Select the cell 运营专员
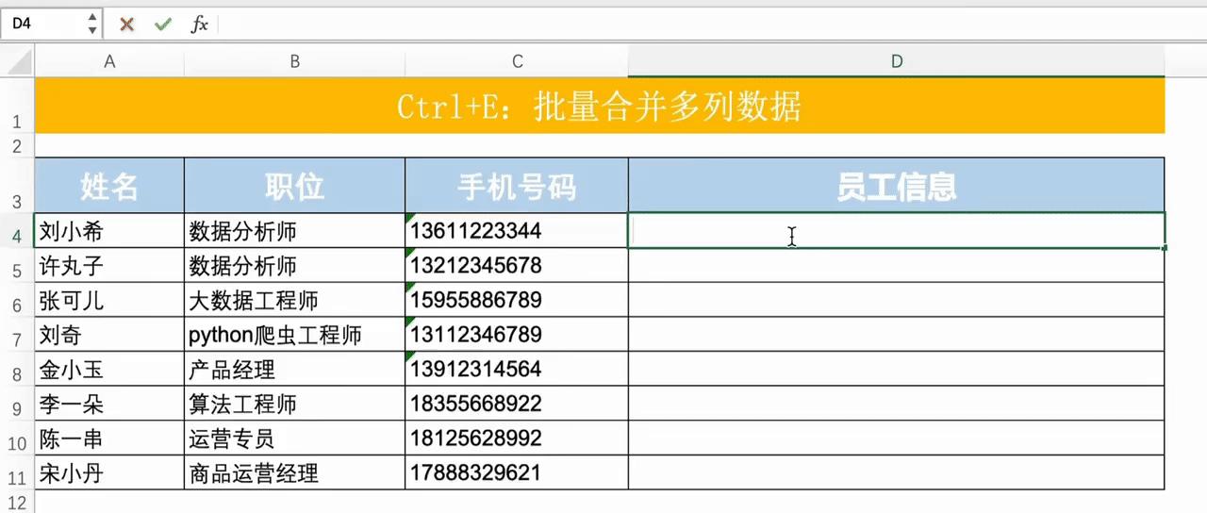This screenshot has height=513, width=1207. (295, 439)
